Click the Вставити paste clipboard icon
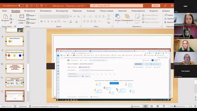197x111 pixels. (5, 16)
